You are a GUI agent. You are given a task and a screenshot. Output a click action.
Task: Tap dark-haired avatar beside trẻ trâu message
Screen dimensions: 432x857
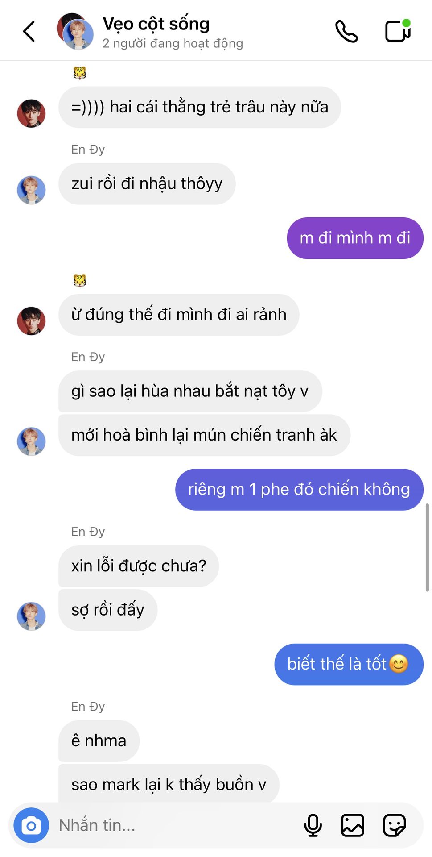tap(31, 113)
